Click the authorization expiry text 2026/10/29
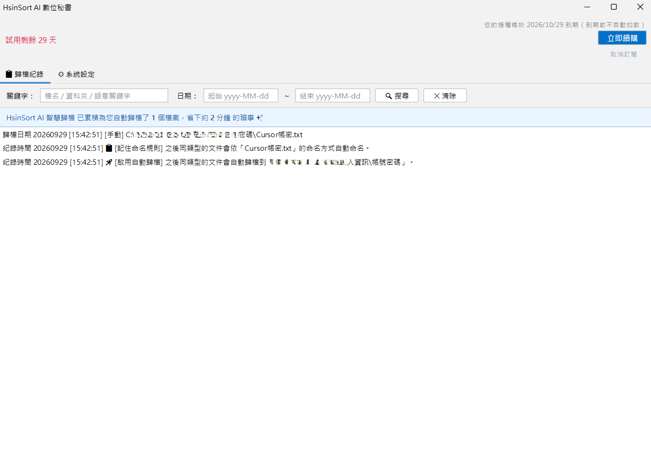Viewport: 651px width, 475px height. 564,25
